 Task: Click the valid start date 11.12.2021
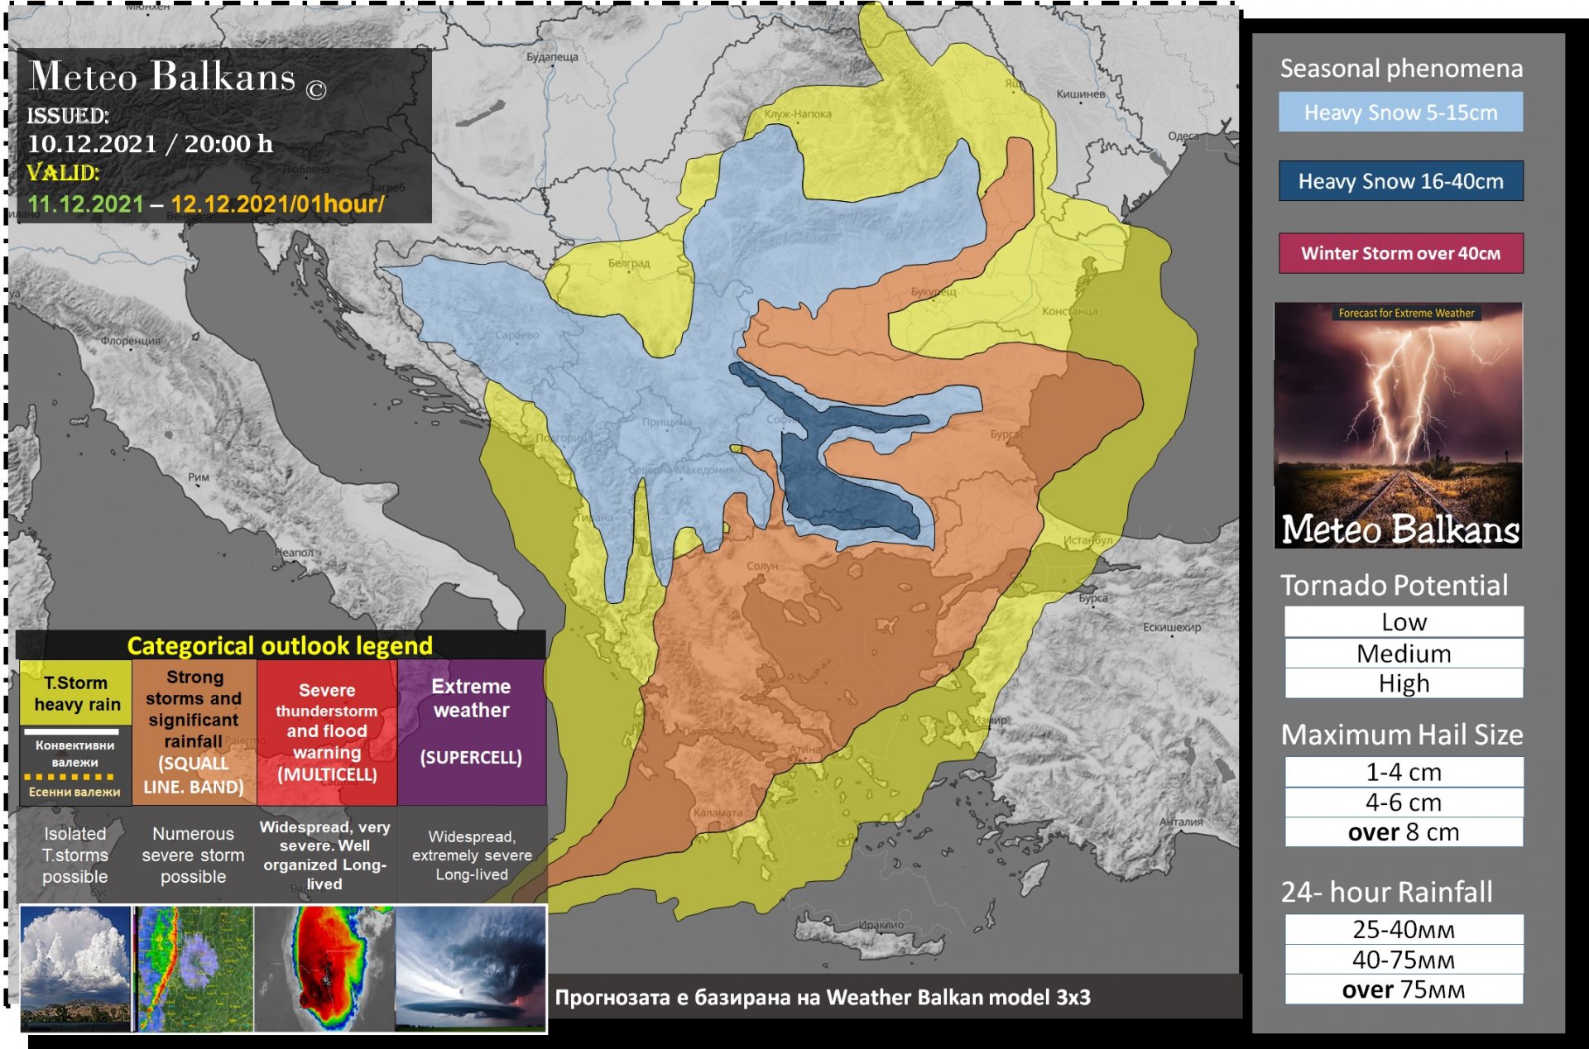pos(85,204)
